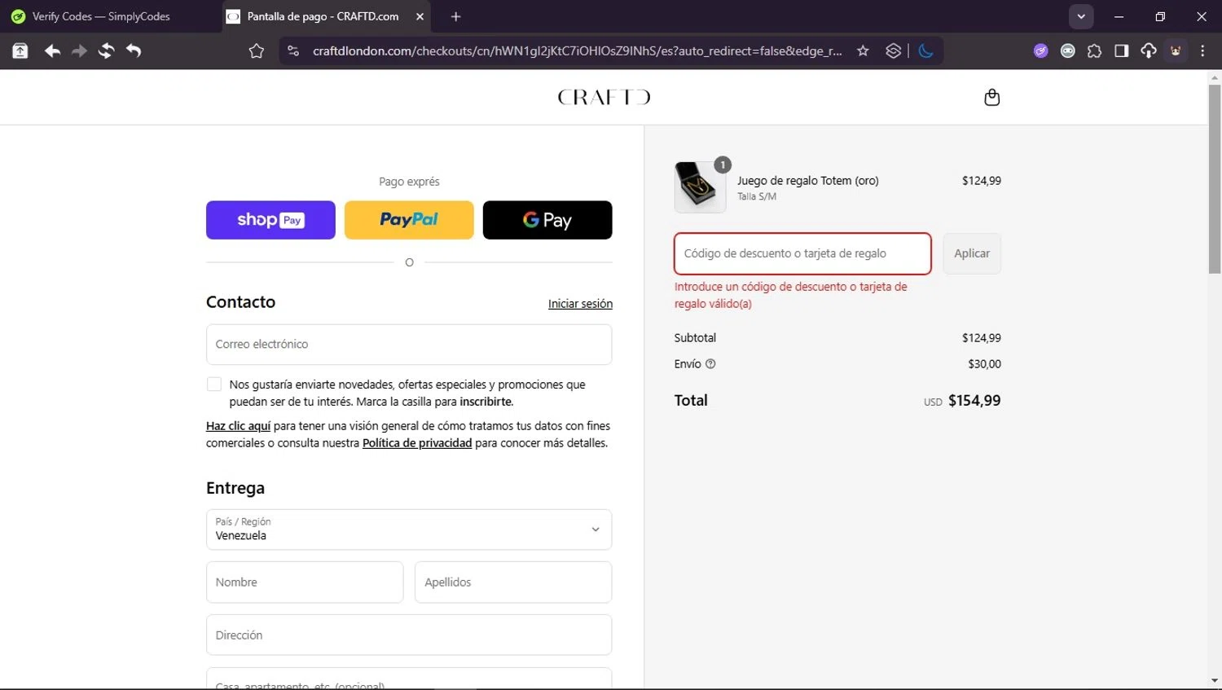The width and height of the screenshot is (1222, 690).
Task: Click the shipping info question icon
Action: point(710,364)
